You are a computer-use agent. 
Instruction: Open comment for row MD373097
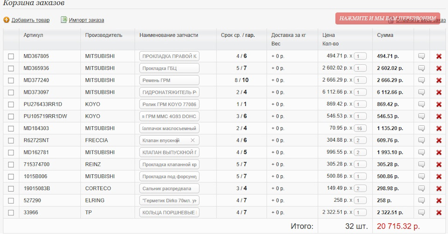click(421, 92)
